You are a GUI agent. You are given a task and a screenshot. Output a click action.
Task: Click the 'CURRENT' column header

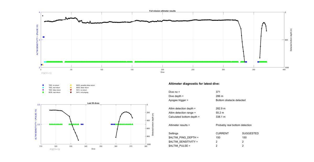pyautogui.click(x=222, y=133)
